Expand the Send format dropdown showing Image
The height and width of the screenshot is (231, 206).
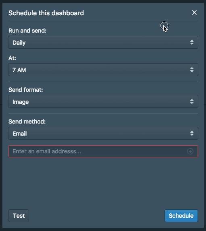(103, 101)
